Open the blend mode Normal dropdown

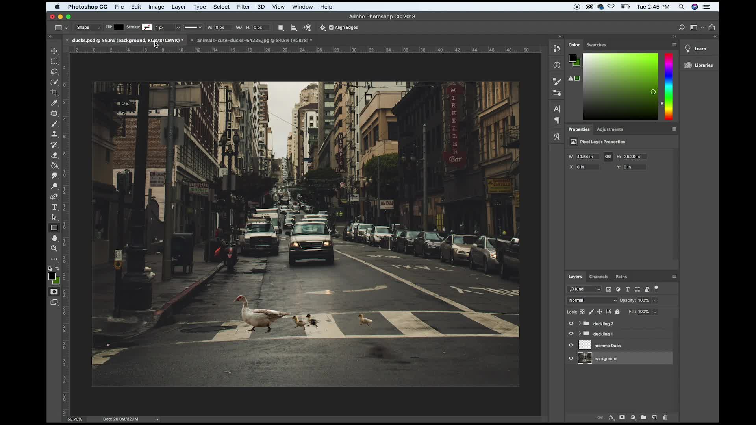[592, 300]
